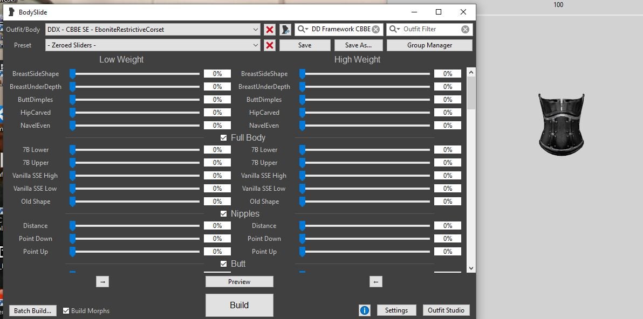Close the BodySlide window

pyautogui.click(x=463, y=12)
